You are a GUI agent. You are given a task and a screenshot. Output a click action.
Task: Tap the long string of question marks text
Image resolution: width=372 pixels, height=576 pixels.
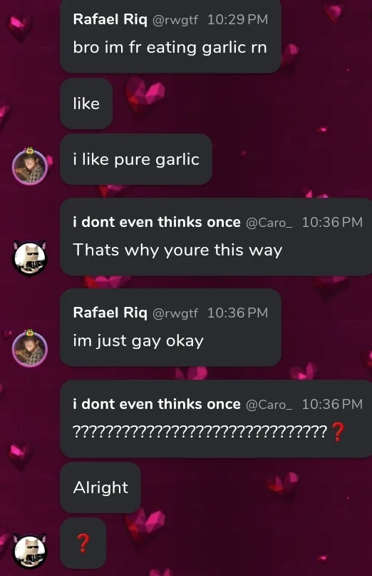coord(200,432)
